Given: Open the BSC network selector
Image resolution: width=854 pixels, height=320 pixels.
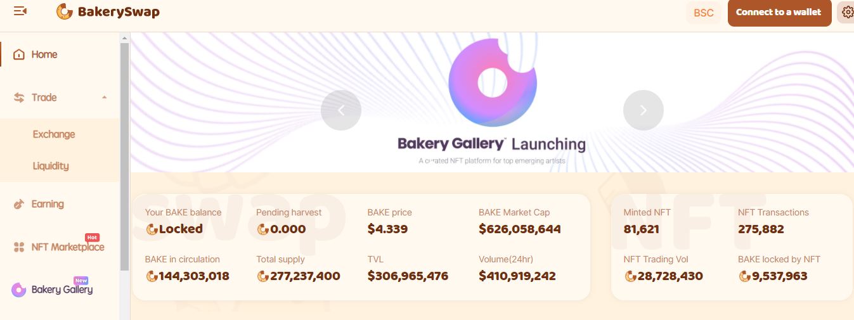Looking at the screenshot, I should [x=703, y=13].
